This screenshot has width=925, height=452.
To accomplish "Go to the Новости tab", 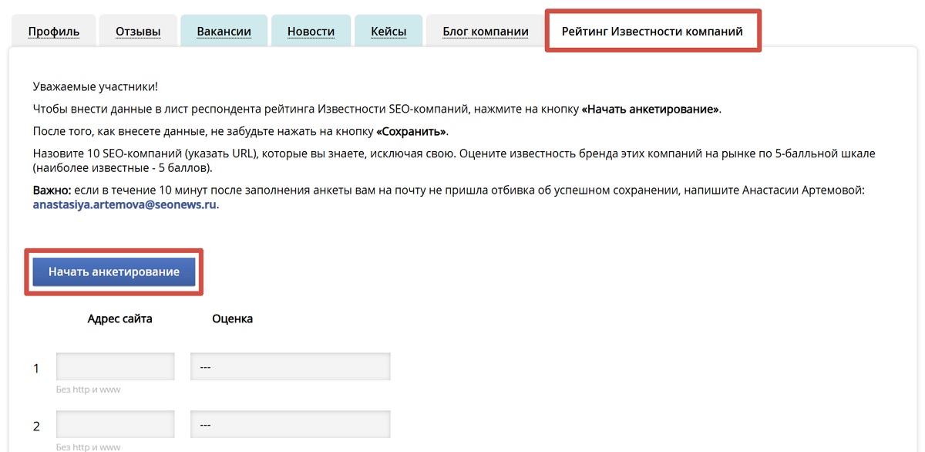I will 311,30.
